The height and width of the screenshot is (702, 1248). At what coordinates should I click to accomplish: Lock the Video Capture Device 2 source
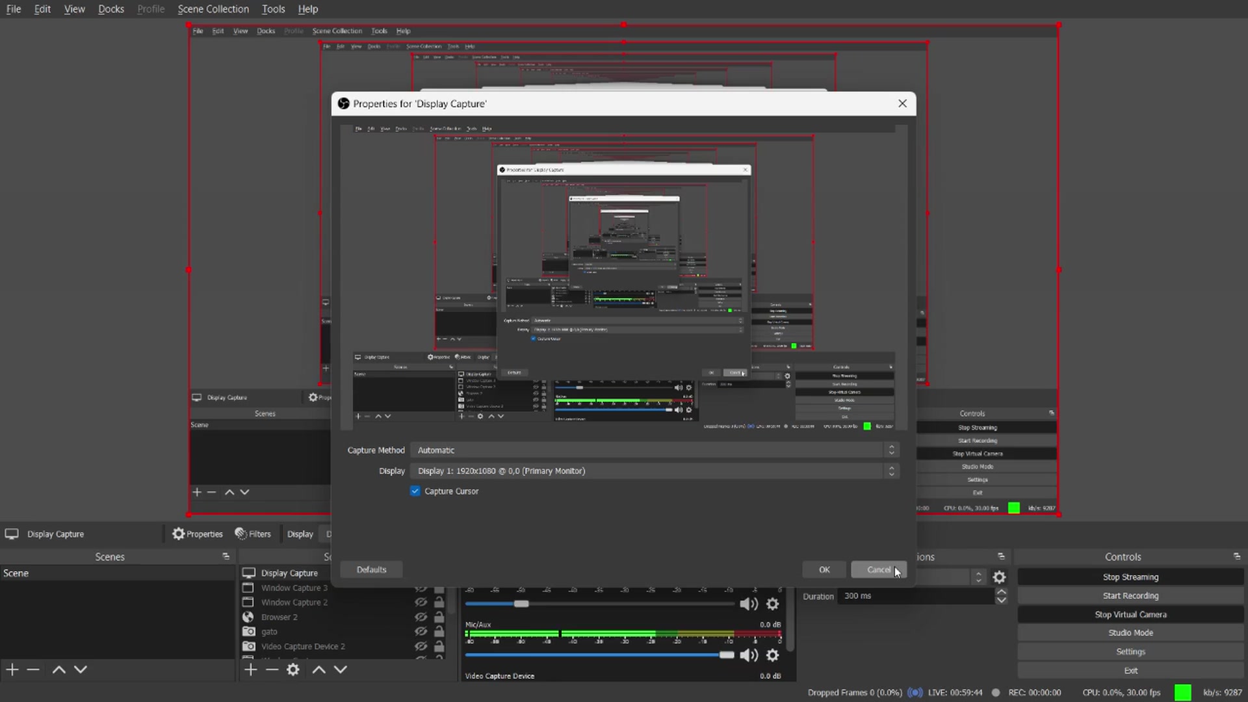point(439,646)
